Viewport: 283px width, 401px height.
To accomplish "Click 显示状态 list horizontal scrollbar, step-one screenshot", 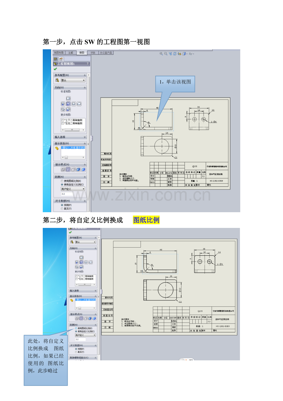I will (73, 157).
